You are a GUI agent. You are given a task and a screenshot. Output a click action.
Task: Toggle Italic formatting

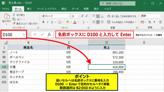[48, 22]
